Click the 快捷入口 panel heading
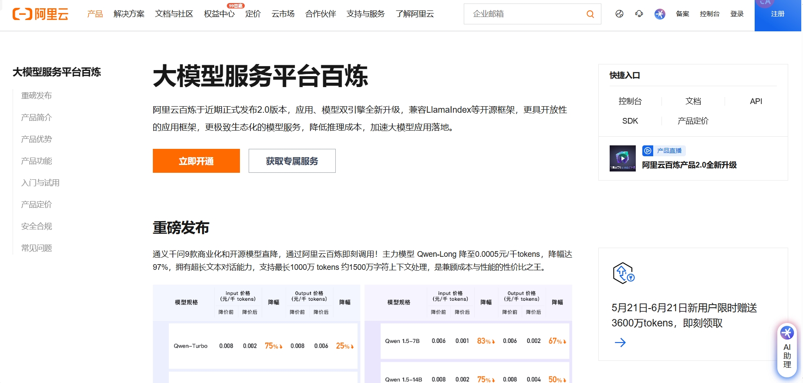This screenshot has width=803, height=383. (624, 75)
